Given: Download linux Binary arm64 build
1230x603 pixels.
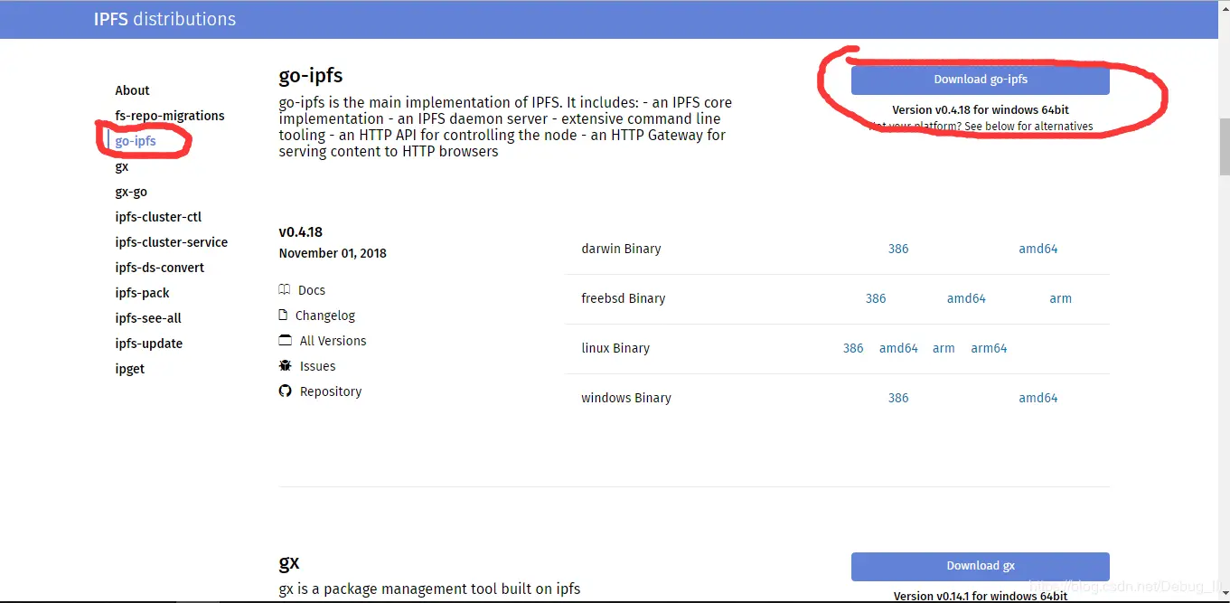Looking at the screenshot, I should (989, 348).
